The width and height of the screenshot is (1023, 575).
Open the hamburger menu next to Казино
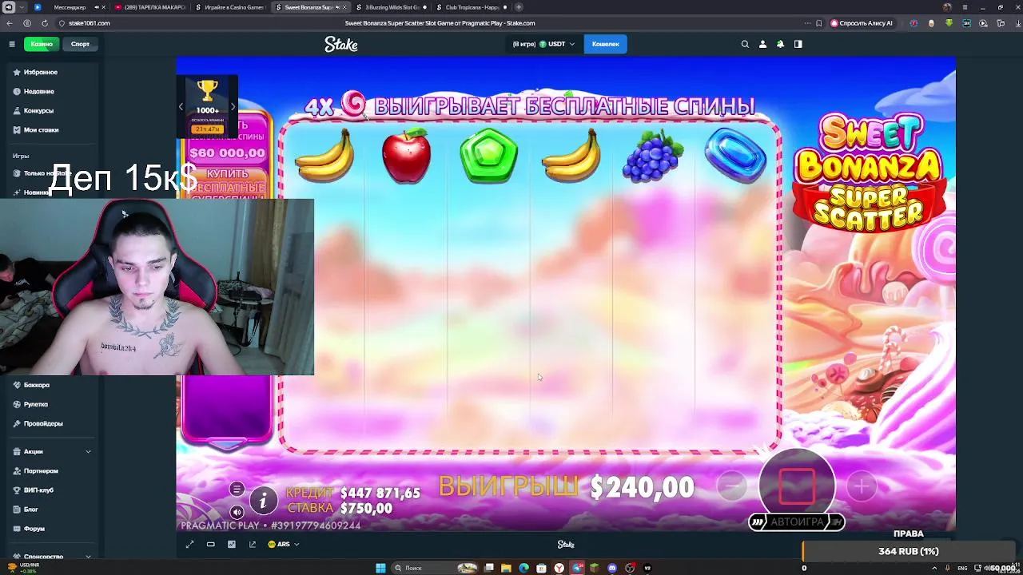tap(12, 44)
